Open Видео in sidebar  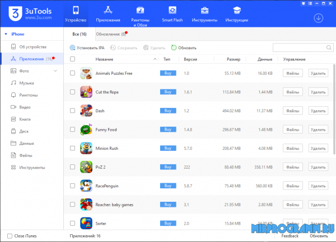point(32,107)
